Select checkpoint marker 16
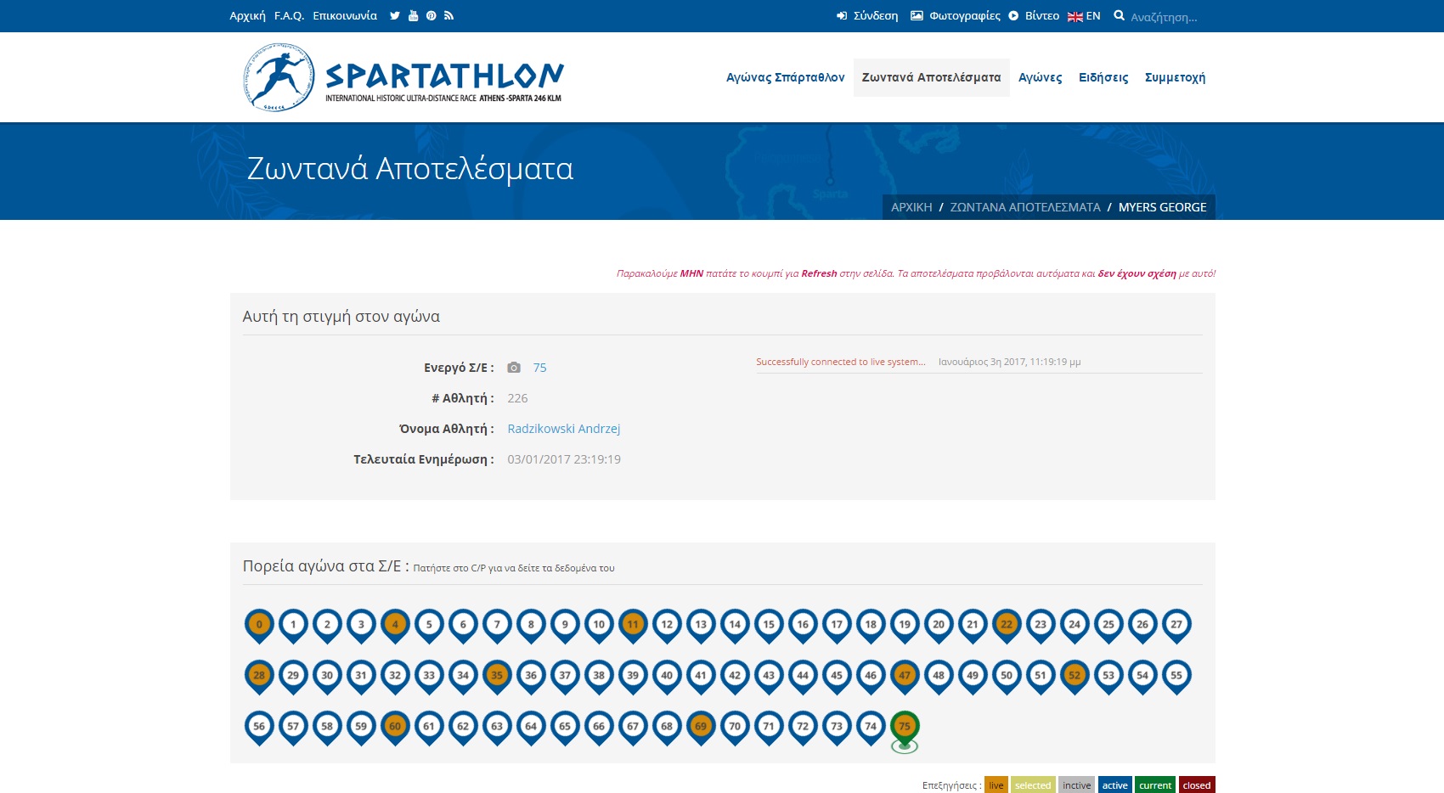 [803, 626]
